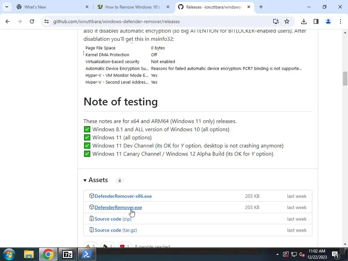Click the 'Note of testing' heading
Viewport: 348px width, 261px height.
121,102
